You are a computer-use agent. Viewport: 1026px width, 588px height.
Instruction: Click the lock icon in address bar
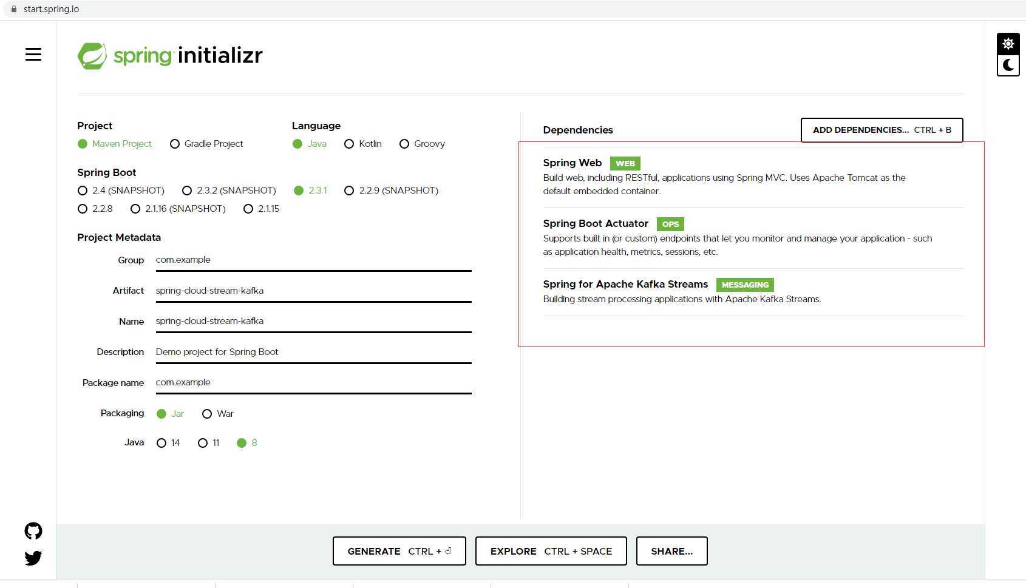click(14, 9)
